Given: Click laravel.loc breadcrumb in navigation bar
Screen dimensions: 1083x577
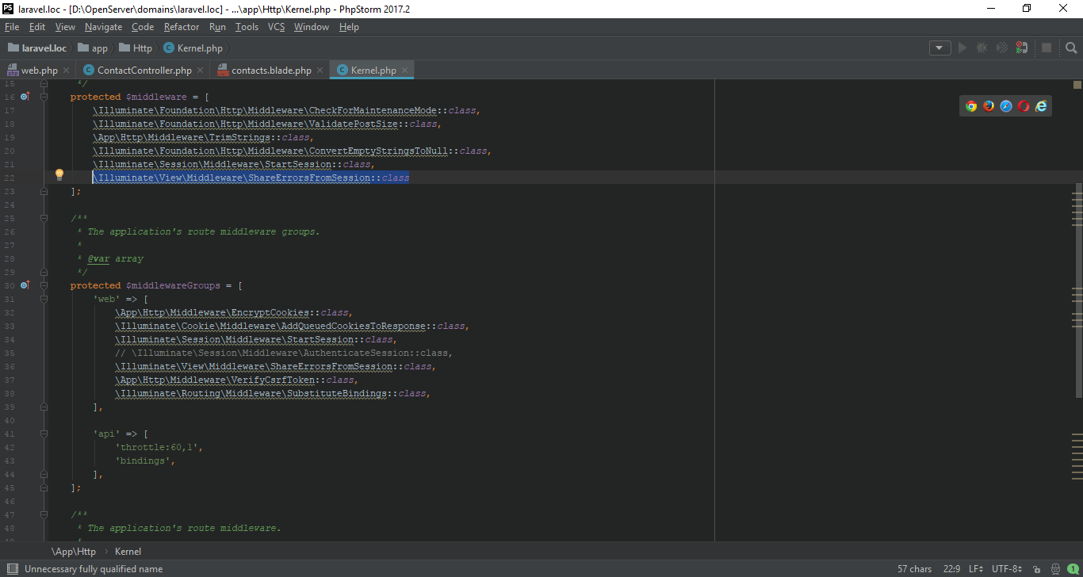Looking at the screenshot, I should pos(38,48).
